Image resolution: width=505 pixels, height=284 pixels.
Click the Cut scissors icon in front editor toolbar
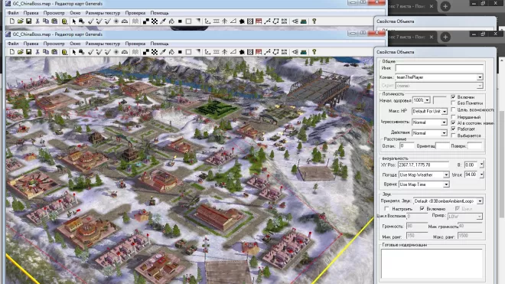[37, 52]
